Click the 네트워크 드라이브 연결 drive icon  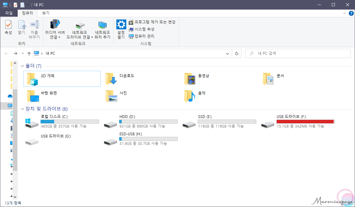pyautogui.click(x=80, y=26)
